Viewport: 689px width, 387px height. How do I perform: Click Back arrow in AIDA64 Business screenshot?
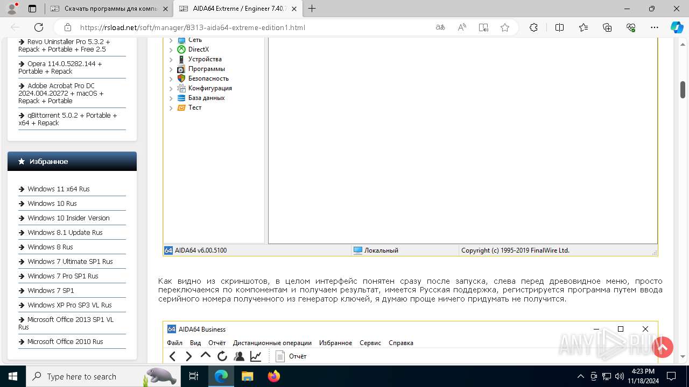[x=173, y=356]
